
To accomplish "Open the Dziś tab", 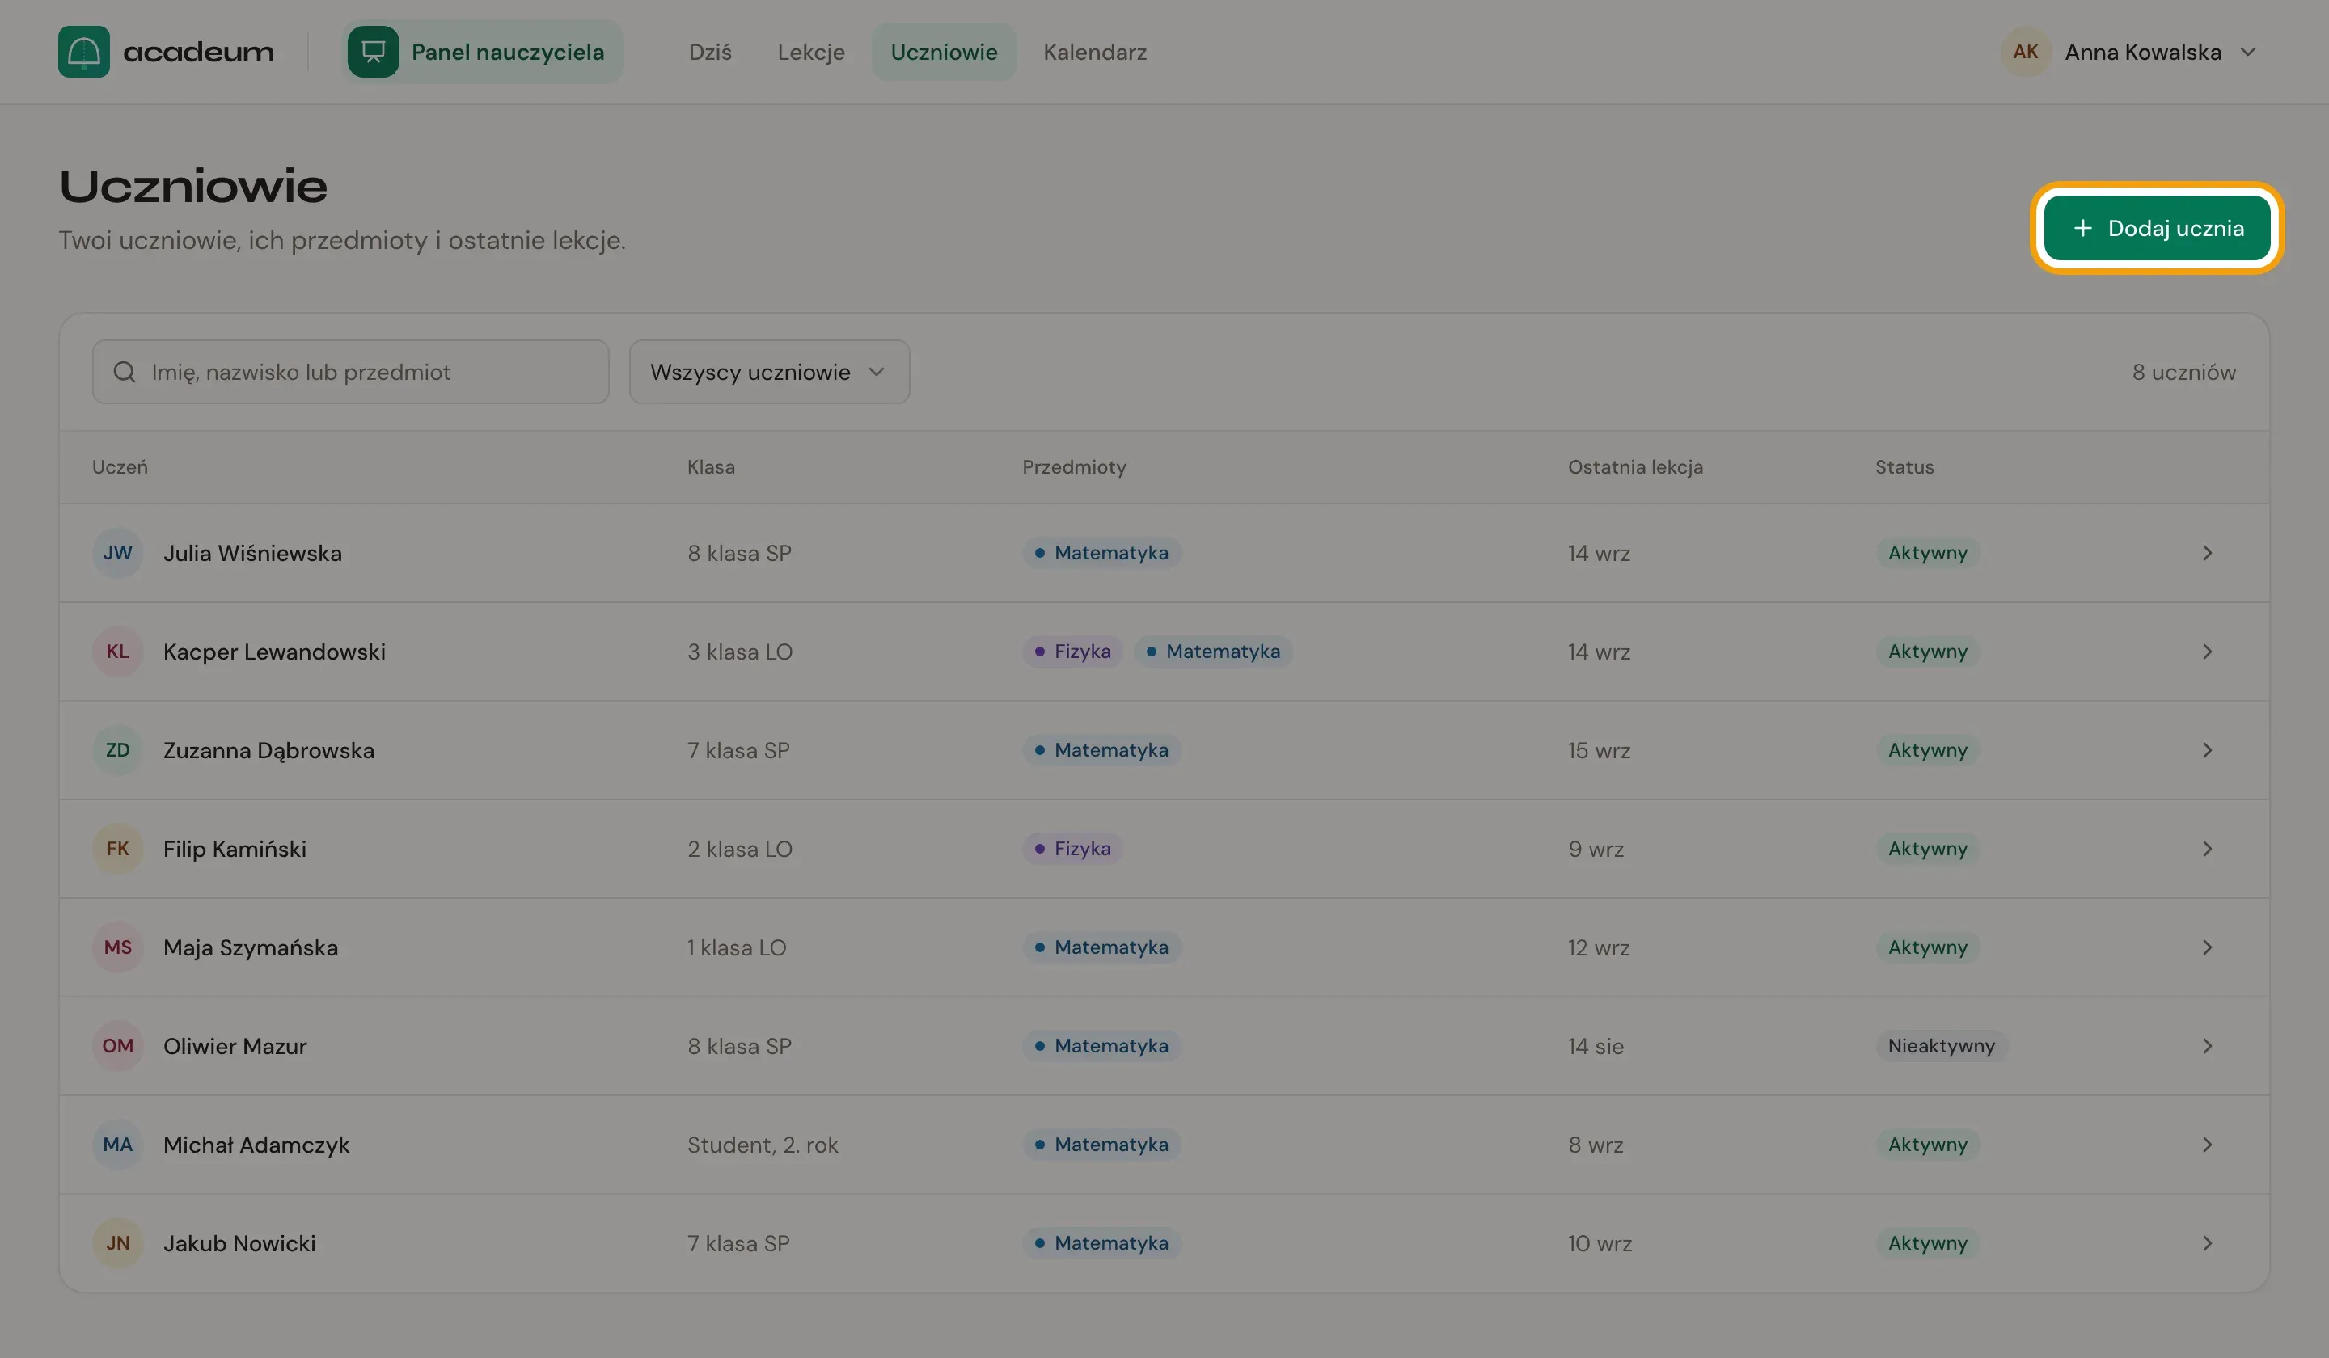I will point(710,52).
